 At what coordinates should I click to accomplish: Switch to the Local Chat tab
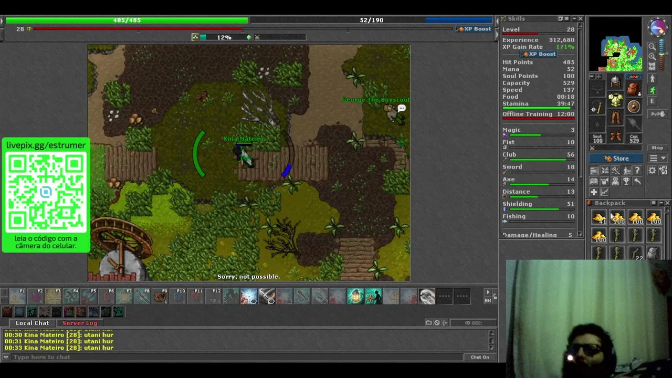[32, 323]
